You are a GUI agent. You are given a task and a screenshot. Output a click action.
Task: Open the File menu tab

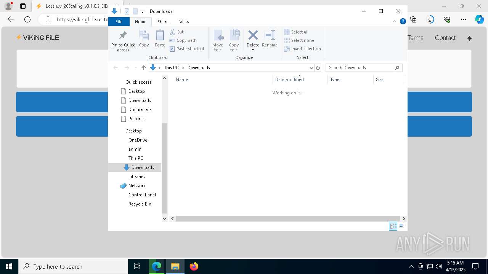(119, 22)
